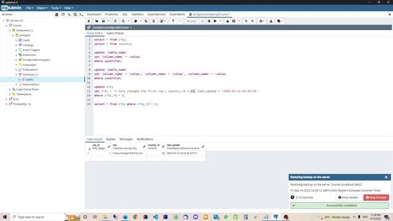Open the Edit options dropdown
The height and width of the screenshot is (221, 393).
163,21
